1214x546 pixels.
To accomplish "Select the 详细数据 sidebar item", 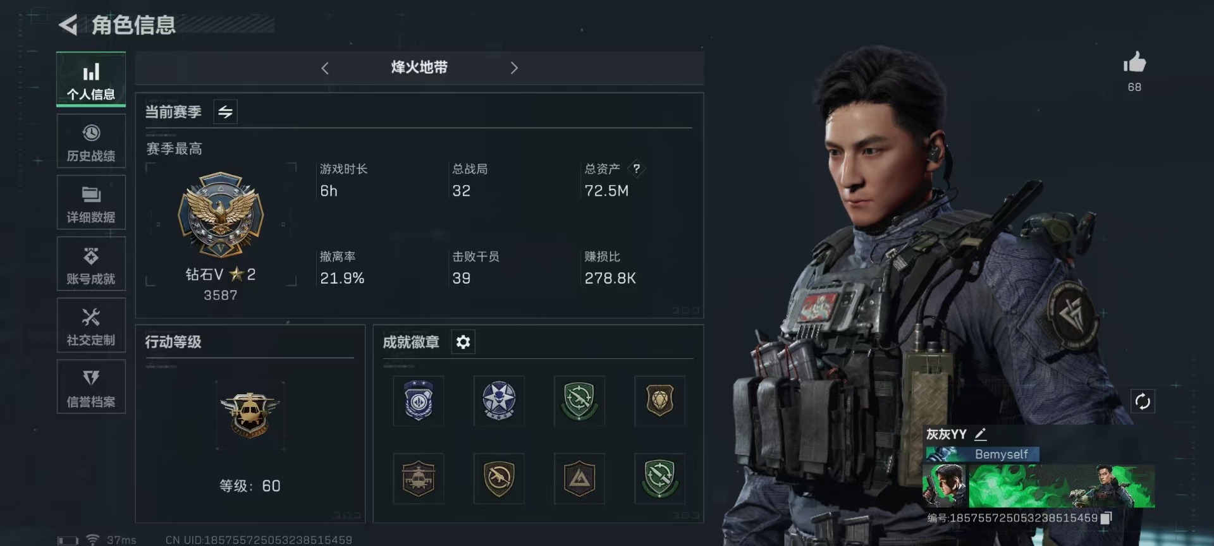I will click(x=91, y=203).
